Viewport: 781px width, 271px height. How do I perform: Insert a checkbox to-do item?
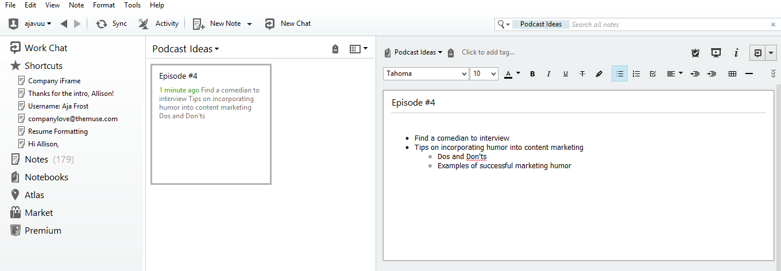pyautogui.click(x=653, y=73)
